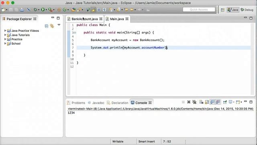The height and width of the screenshot is (145, 257).
Task: Click Collapse All in Package Explorer
Action: (x=47, y=26)
